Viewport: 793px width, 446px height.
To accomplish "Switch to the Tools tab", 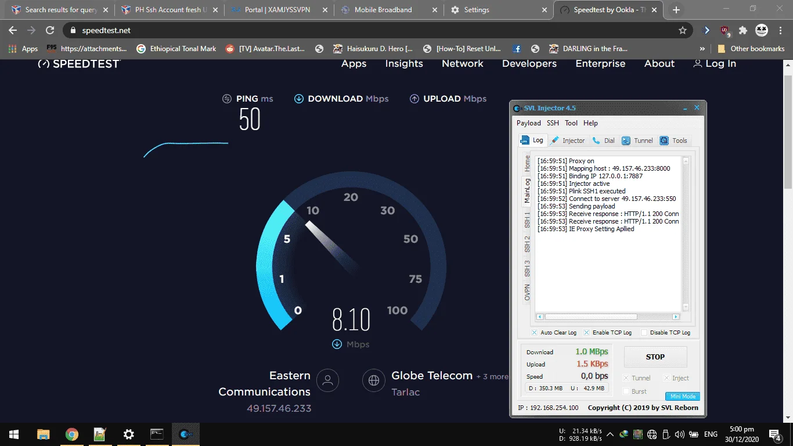I will (674, 141).
